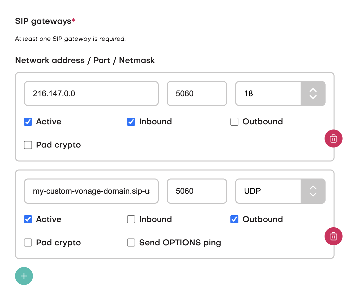356x299 pixels.
Task: Uncheck Active for the 216.147.0.0 gateway
Action: [28, 122]
